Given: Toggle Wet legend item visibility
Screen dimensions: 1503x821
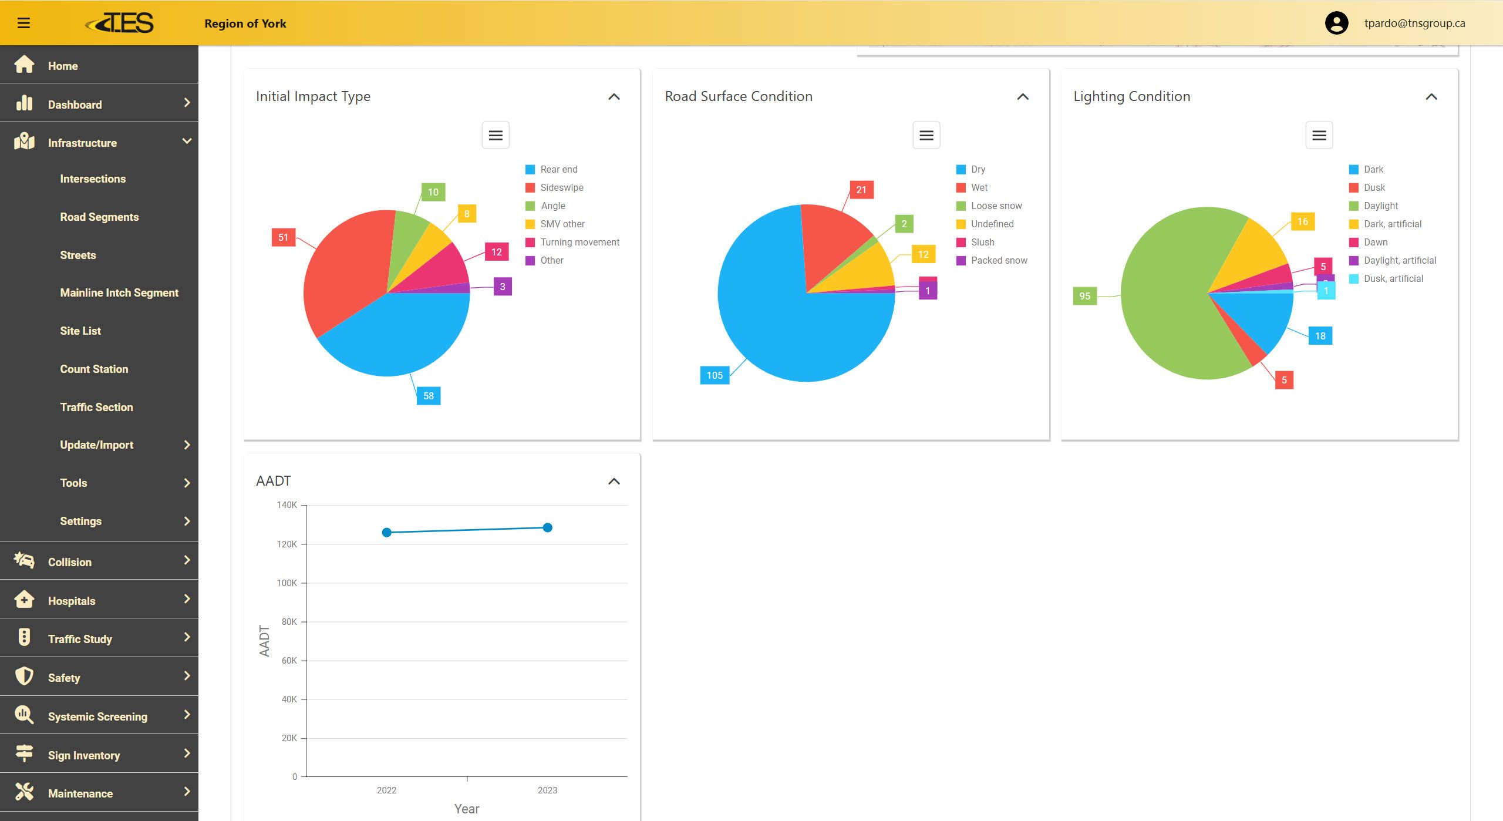Looking at the screenshot, I should (979, 187).
